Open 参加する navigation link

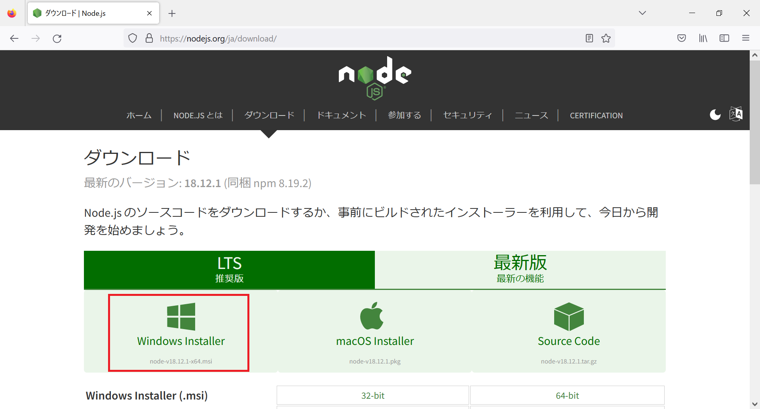[x=405, y=116]
